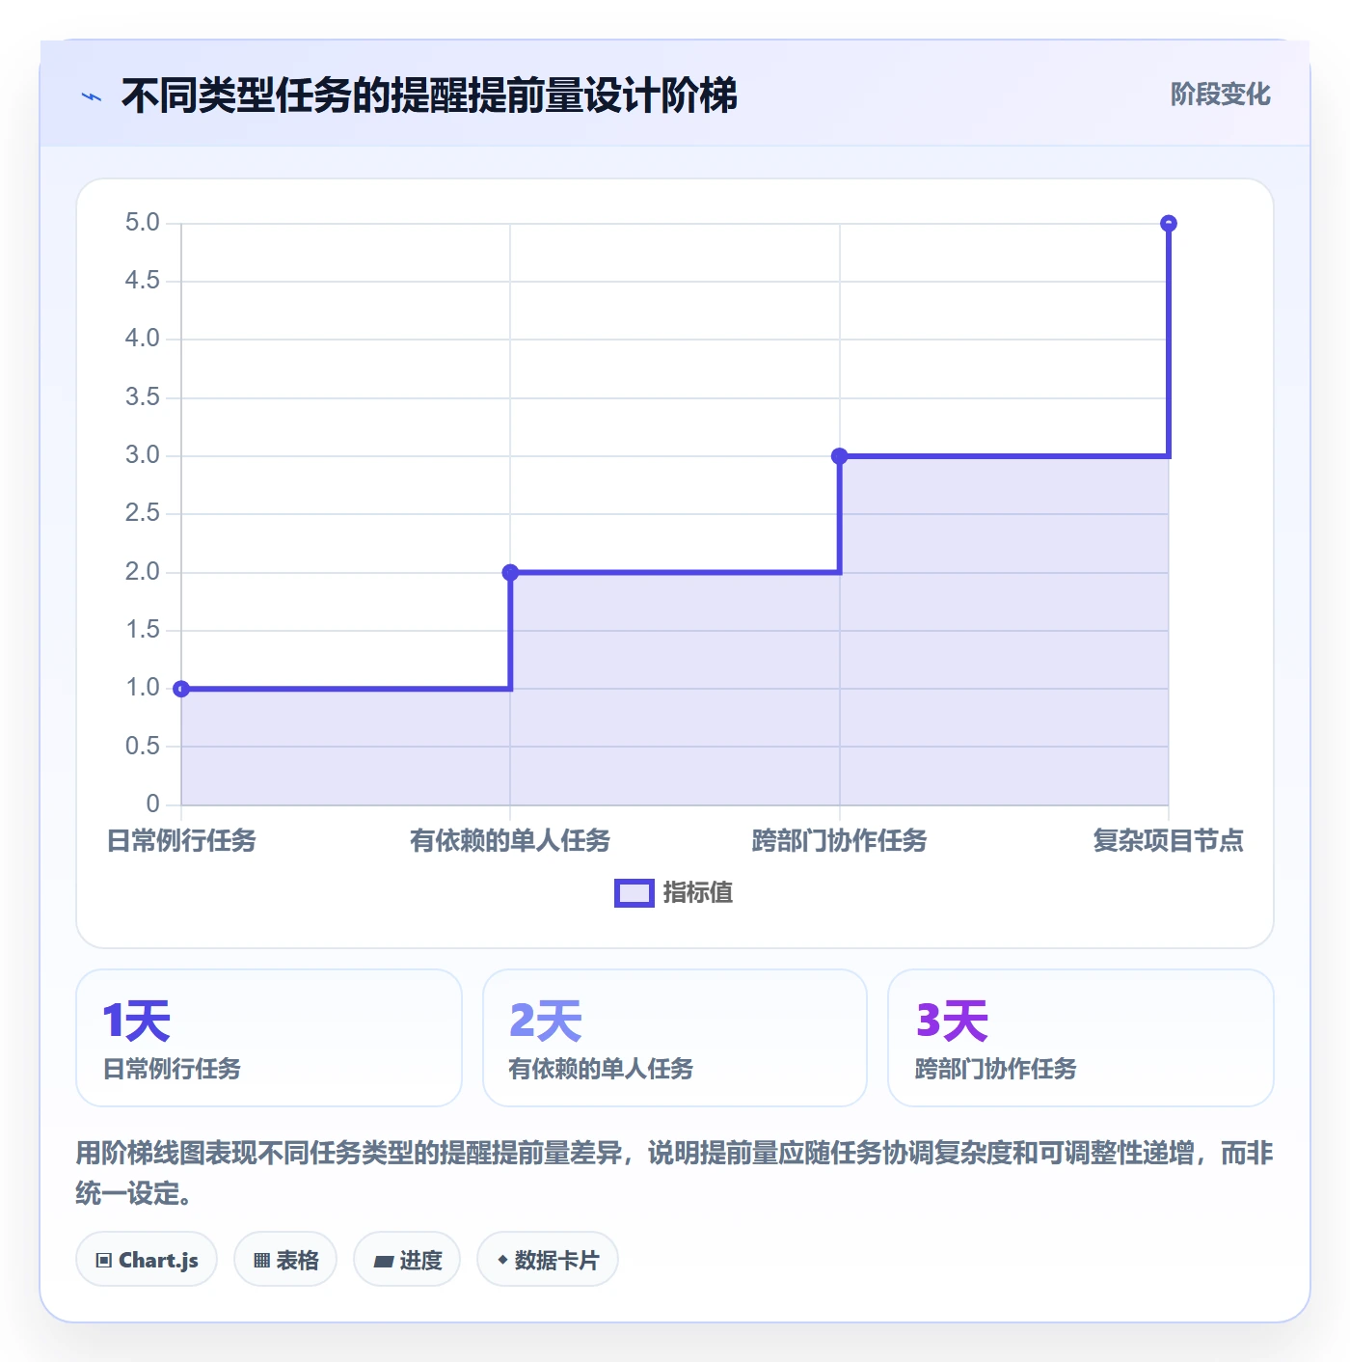
Task: Click the 进度 tag
Action: 407,1260
